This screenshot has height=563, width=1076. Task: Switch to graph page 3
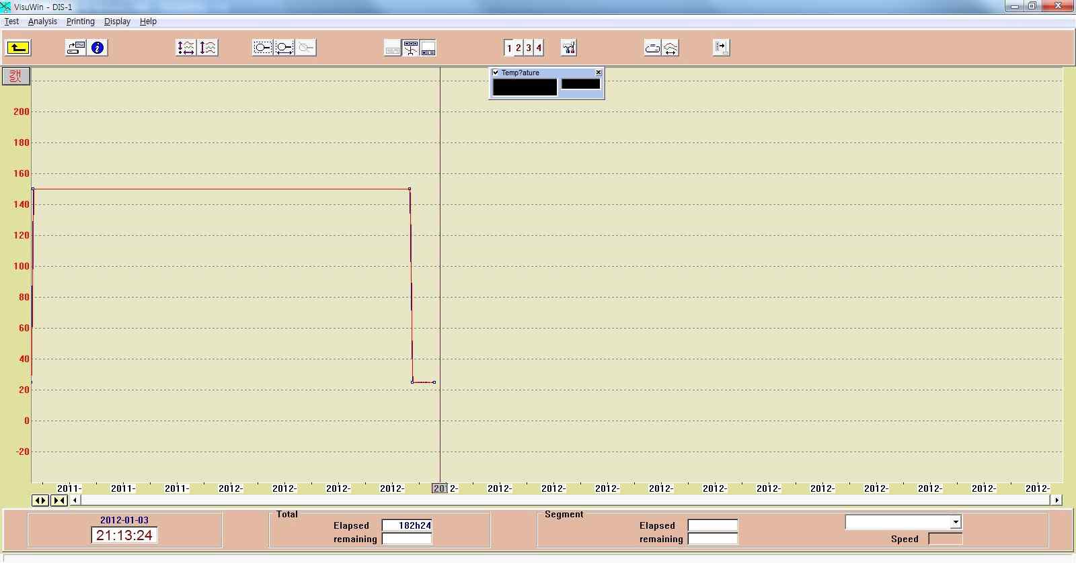529,48
